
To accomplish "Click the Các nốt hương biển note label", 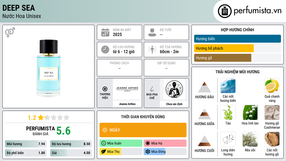I will [228, 98].
